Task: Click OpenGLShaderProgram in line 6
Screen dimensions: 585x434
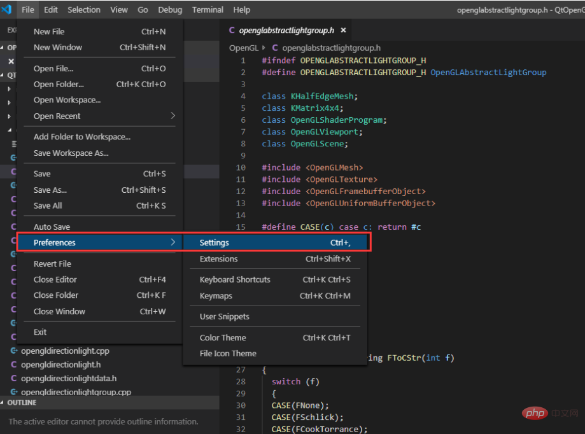Action: [x=337, y=120]
